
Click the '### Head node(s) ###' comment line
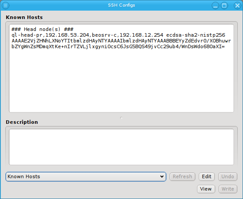tap(42, 29)
